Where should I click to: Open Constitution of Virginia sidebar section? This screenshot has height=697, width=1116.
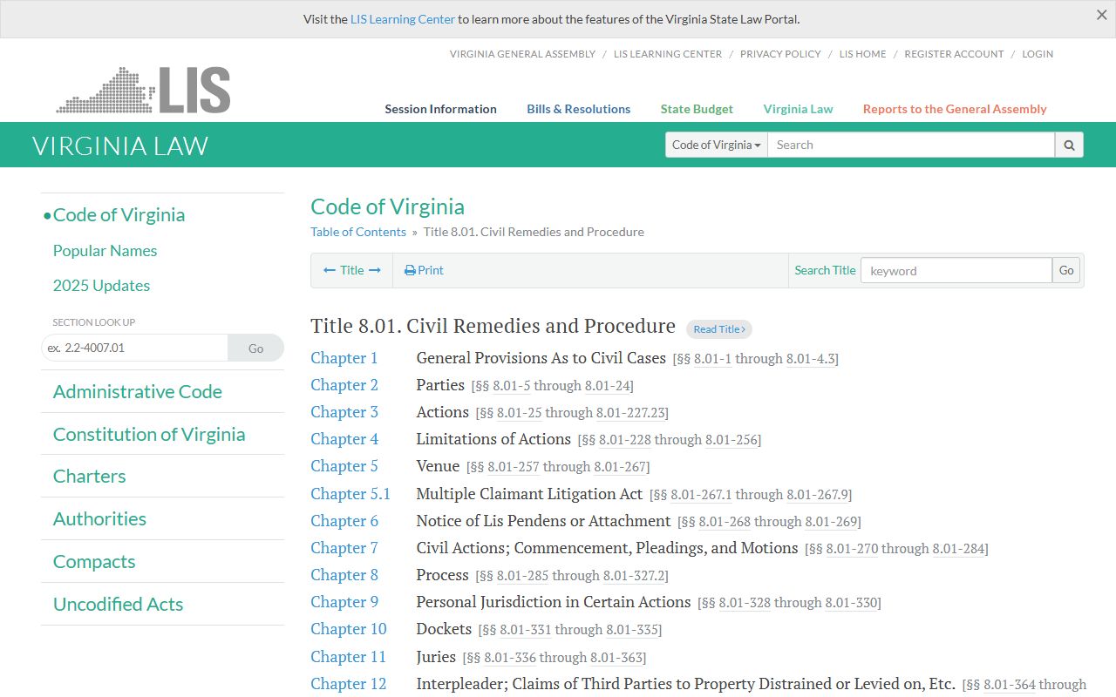point(149,434)
